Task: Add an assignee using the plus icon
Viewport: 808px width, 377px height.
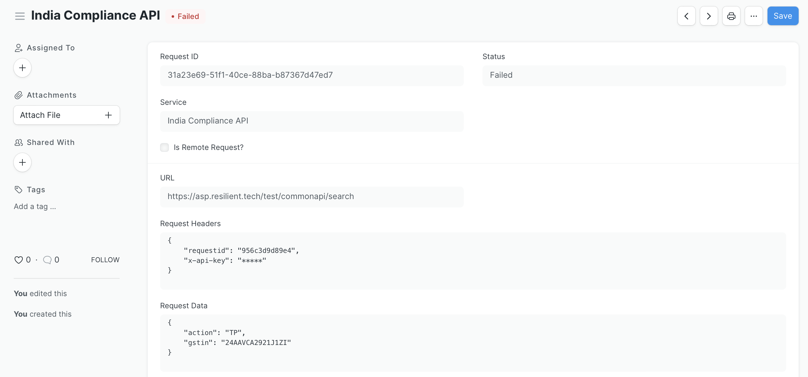Action: click(22, 67)
